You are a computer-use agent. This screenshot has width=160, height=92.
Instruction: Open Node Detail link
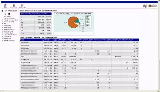click(x=7, y=27)
